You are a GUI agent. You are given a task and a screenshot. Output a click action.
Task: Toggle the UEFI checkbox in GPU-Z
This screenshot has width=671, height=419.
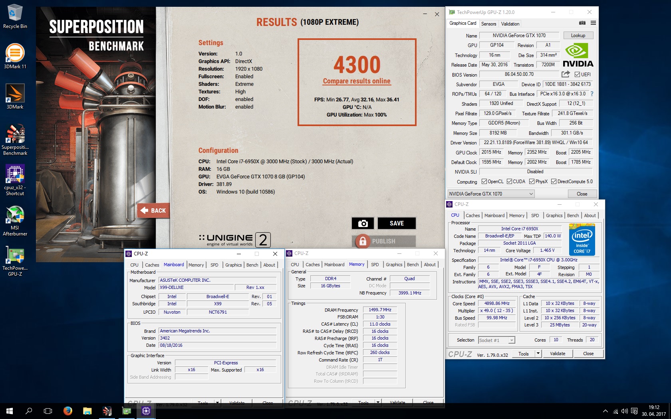click(577, 74)
